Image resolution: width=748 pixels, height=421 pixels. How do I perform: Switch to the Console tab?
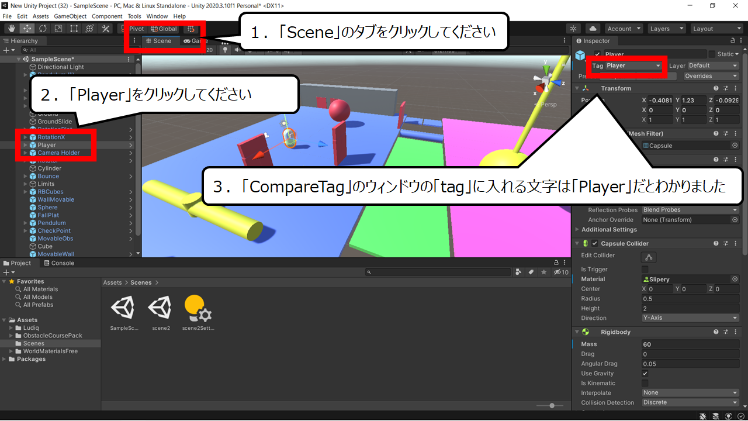[58, 263]
